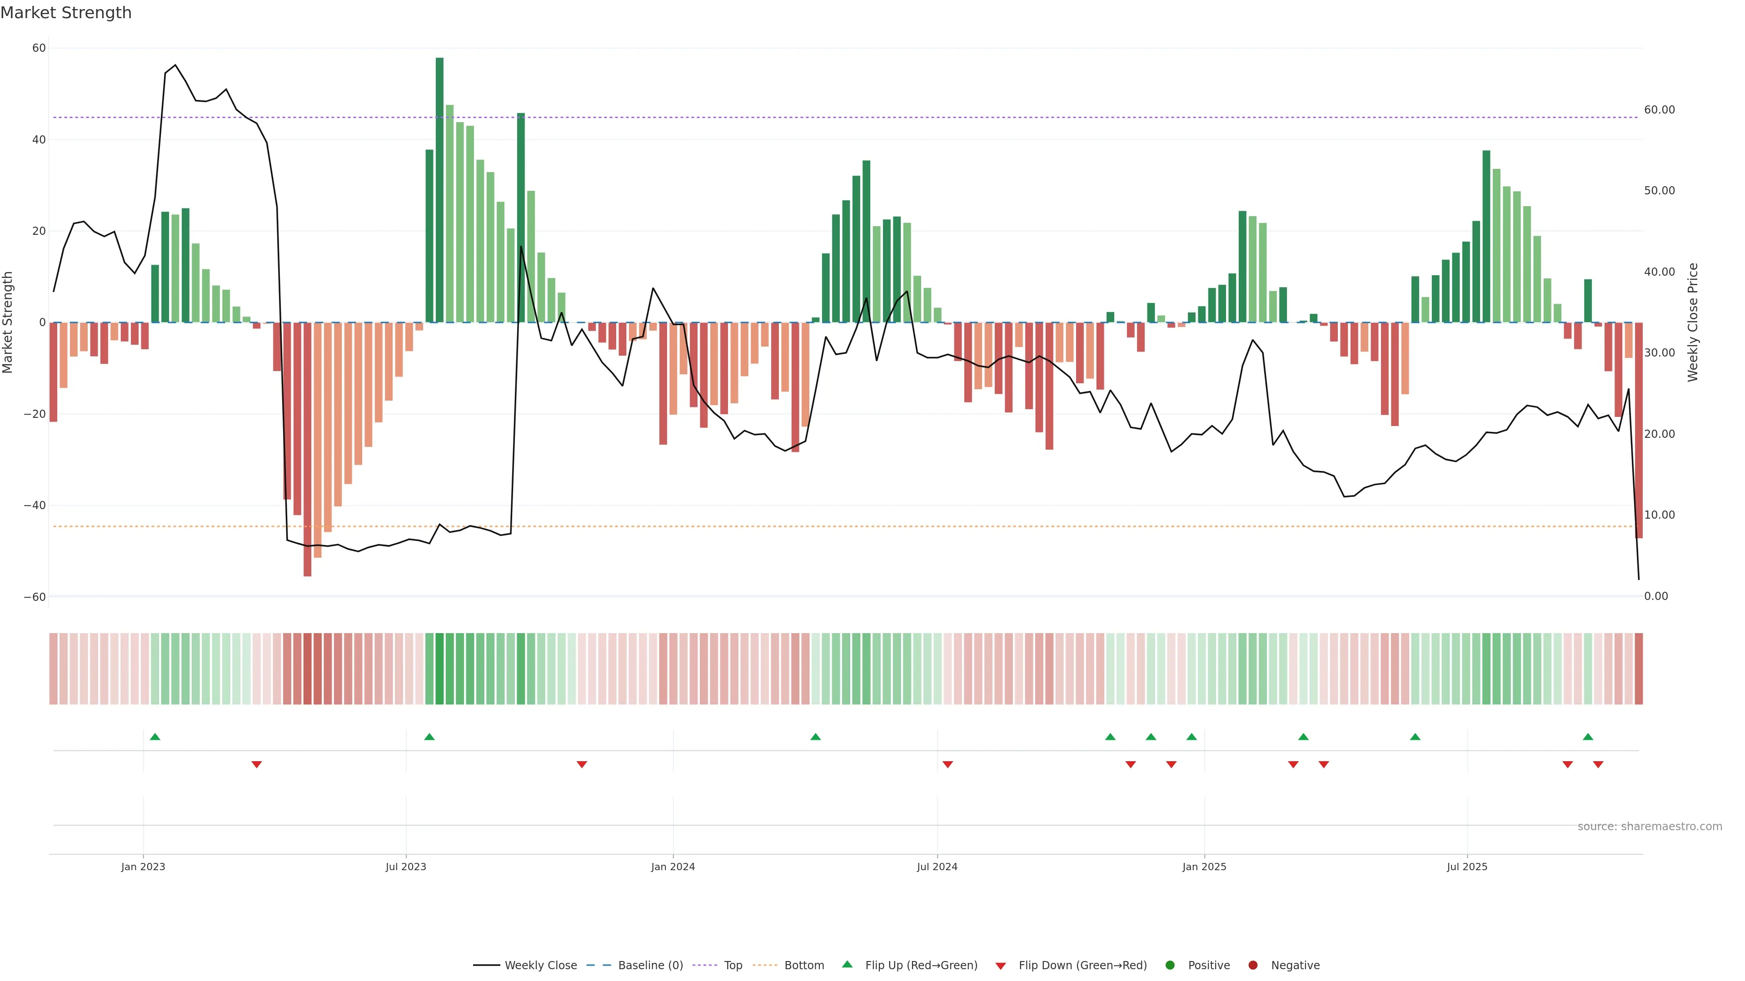
Task: Click the Flip Up triangle icon in the legend
Action: pos(847,964)
